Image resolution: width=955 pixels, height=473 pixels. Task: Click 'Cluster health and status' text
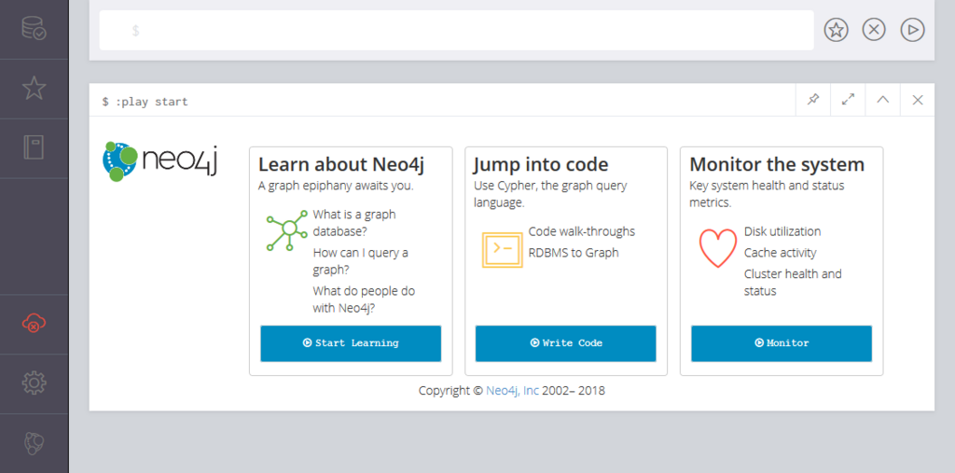tap(793, 283)
